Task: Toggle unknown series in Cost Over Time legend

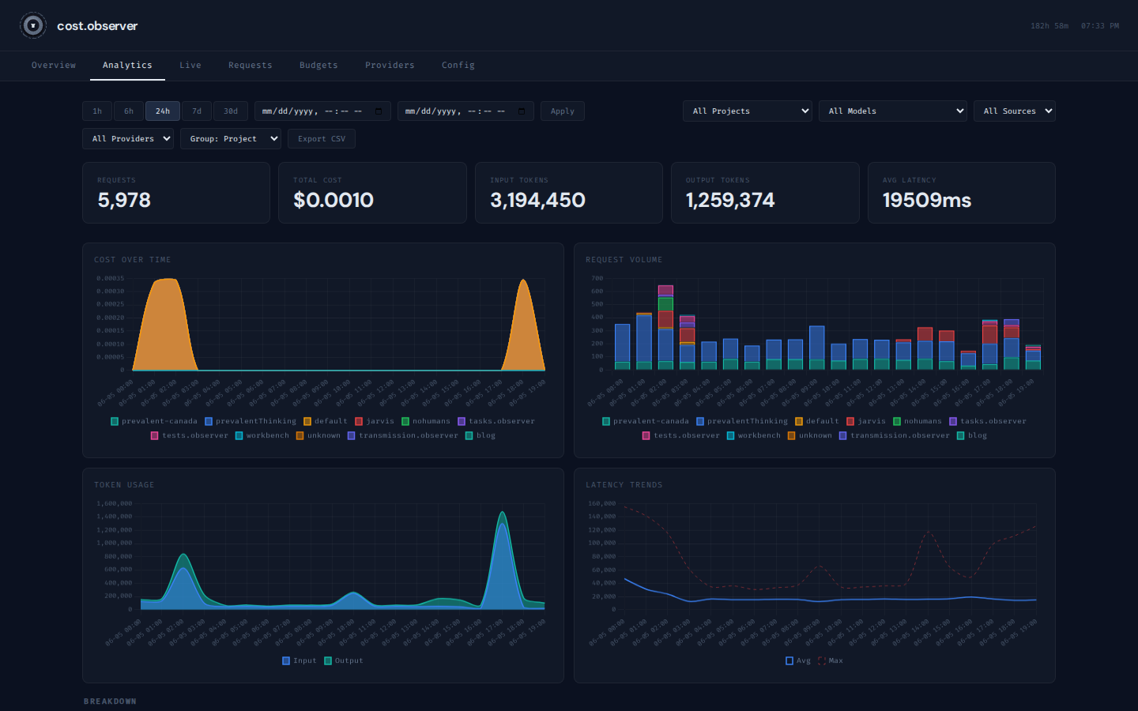Action: tap(318, 435)
